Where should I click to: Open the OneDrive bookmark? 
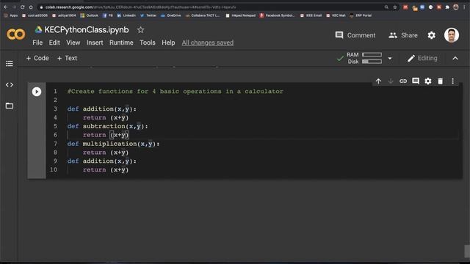[171, 15]
